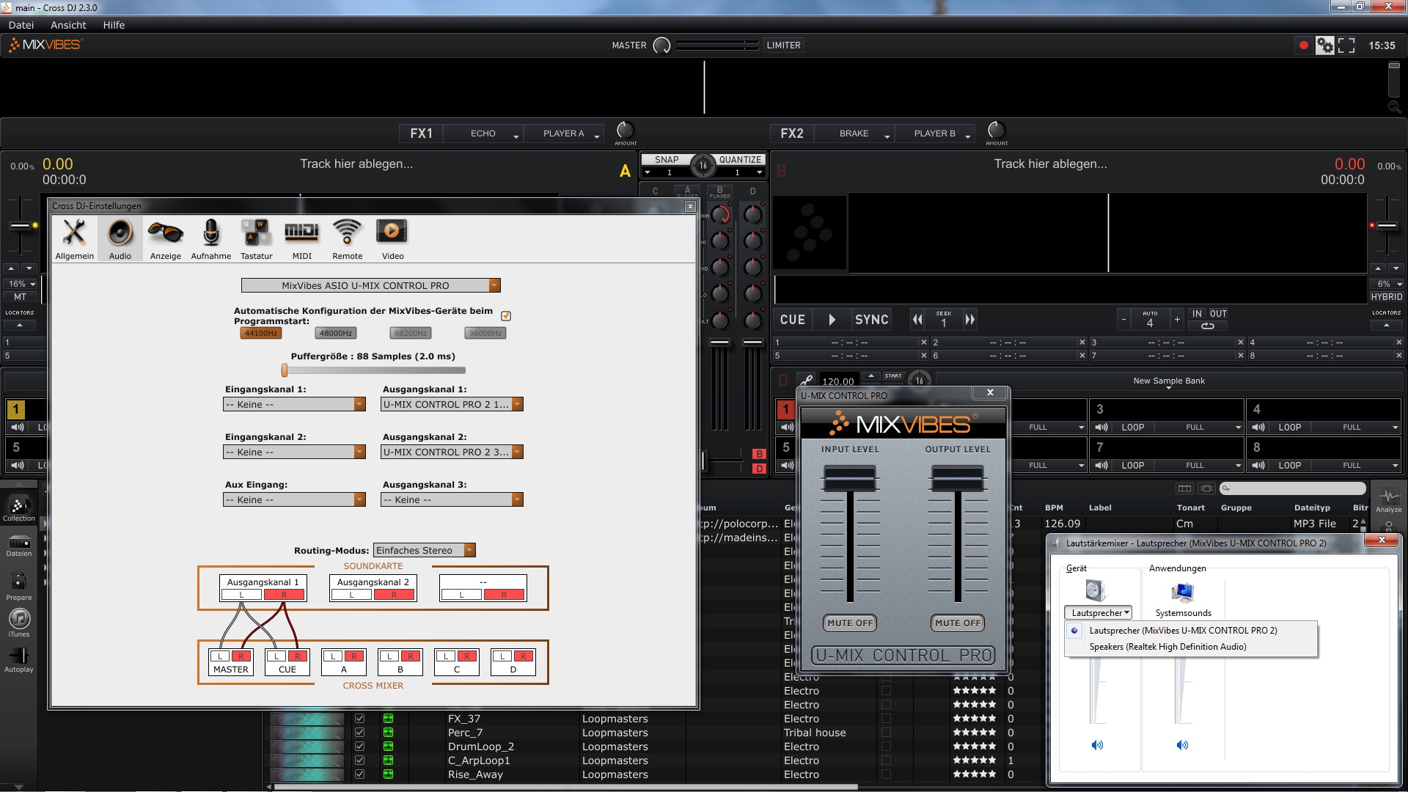Select 44100Hz sample rate
Image resolution: width=1408 pixels, height=792 pixels.
coord(261,333)
